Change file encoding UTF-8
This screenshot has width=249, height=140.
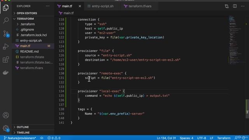(x=202, y=138)
